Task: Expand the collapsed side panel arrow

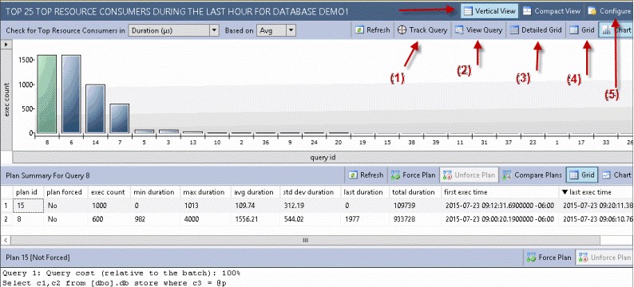Action: tap(6, 44)
